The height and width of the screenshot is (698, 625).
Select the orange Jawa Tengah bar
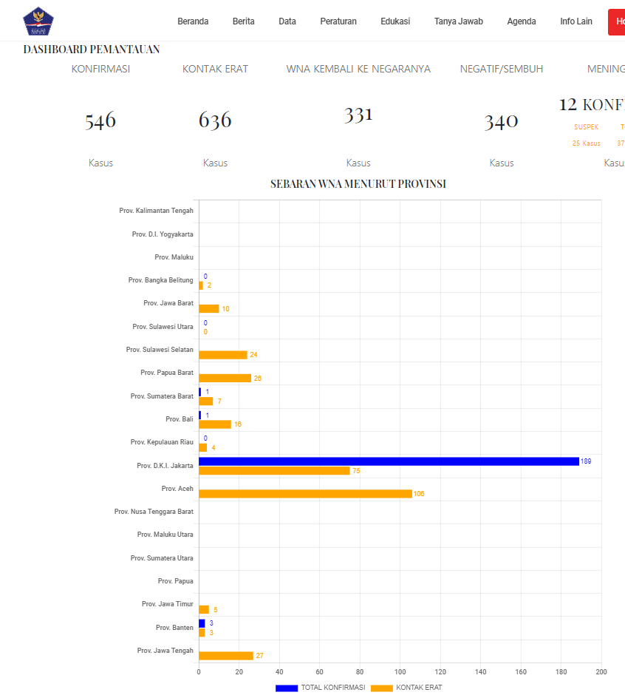pos(225,656)
